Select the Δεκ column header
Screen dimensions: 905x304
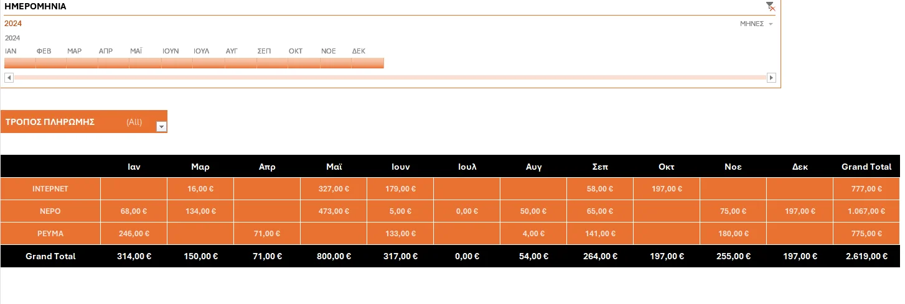(x=800, y=167)
